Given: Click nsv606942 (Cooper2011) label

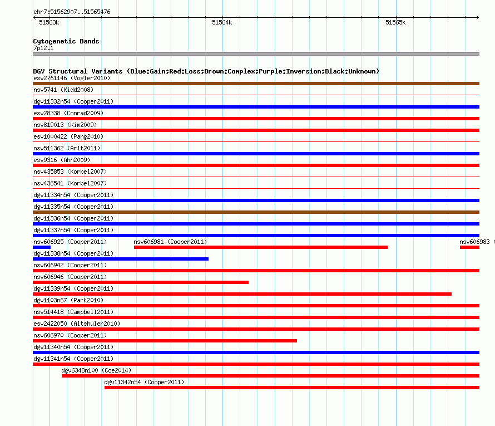Looking at the screenshot, I should point(70,265).
